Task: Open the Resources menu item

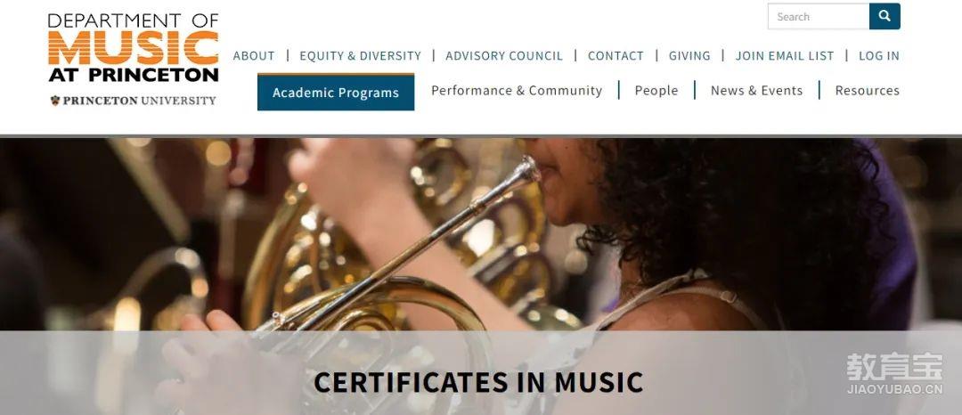Action: coord(867,91)
